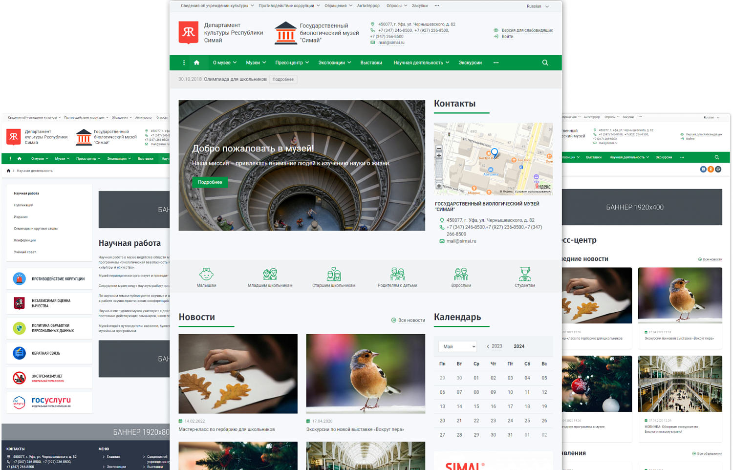The width and height of the screenshot is (733, 470).
Task: Open the Все новости link
Action: click(409, 320)
